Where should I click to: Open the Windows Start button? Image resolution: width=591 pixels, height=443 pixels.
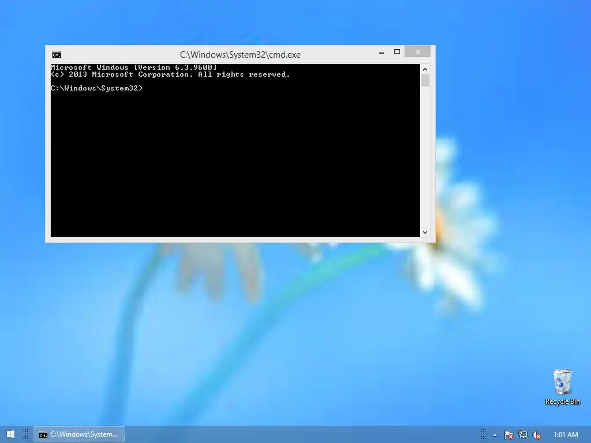[10, 434]
